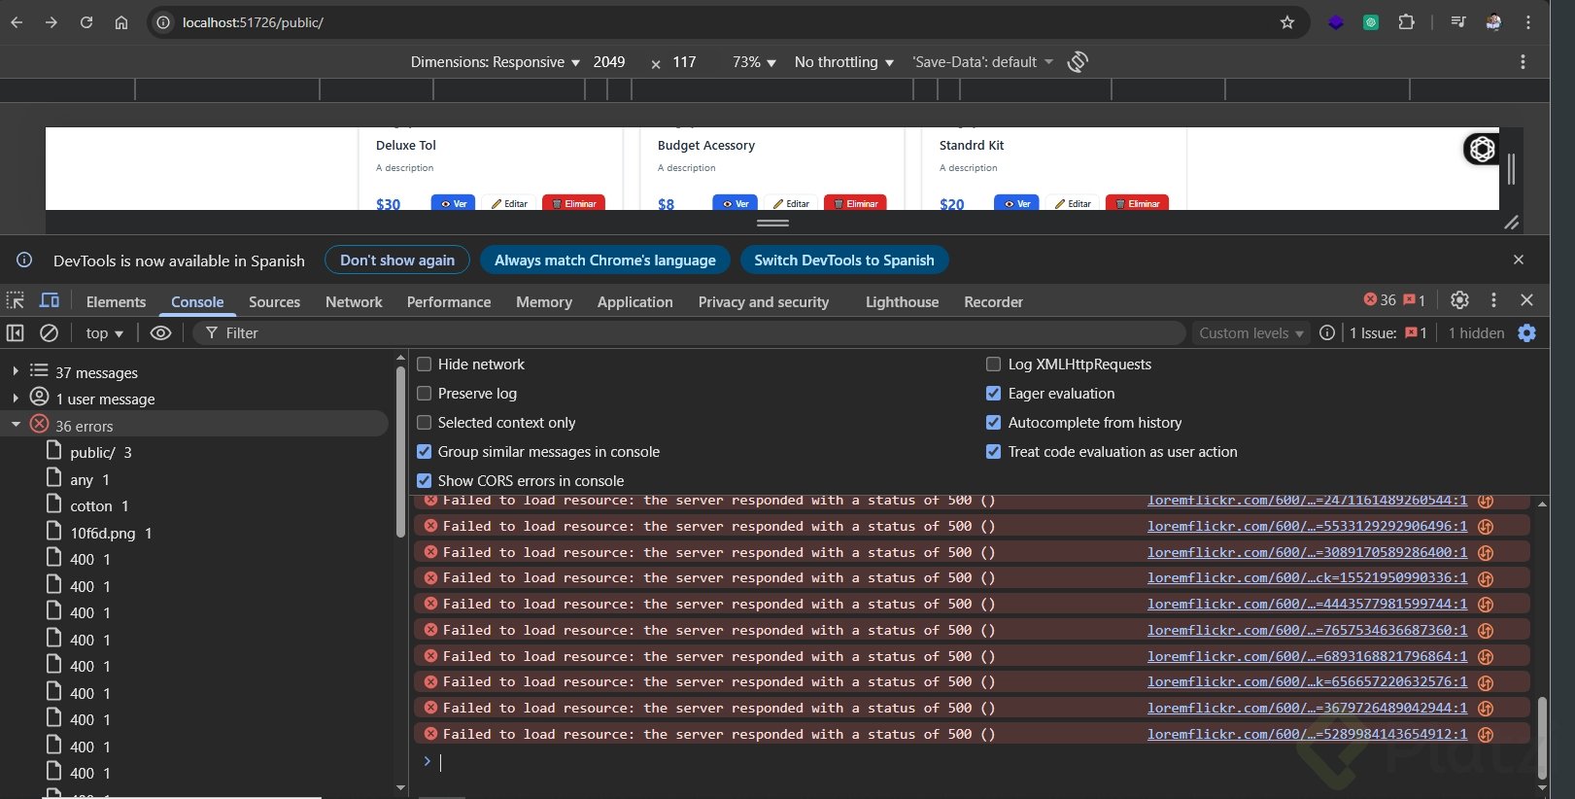This screenshot has width=1575, height=799.
Task: Open the Custom levels dropdown
Action: coord(1250,333)
